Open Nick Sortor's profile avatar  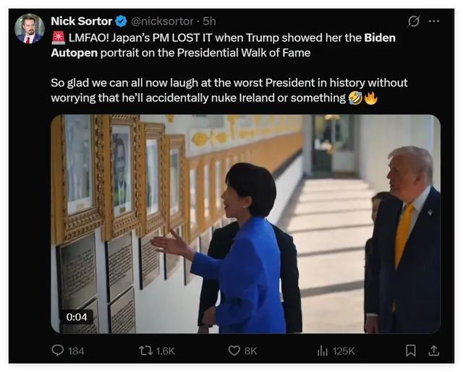pyautogui.click(x=30, y=28)
